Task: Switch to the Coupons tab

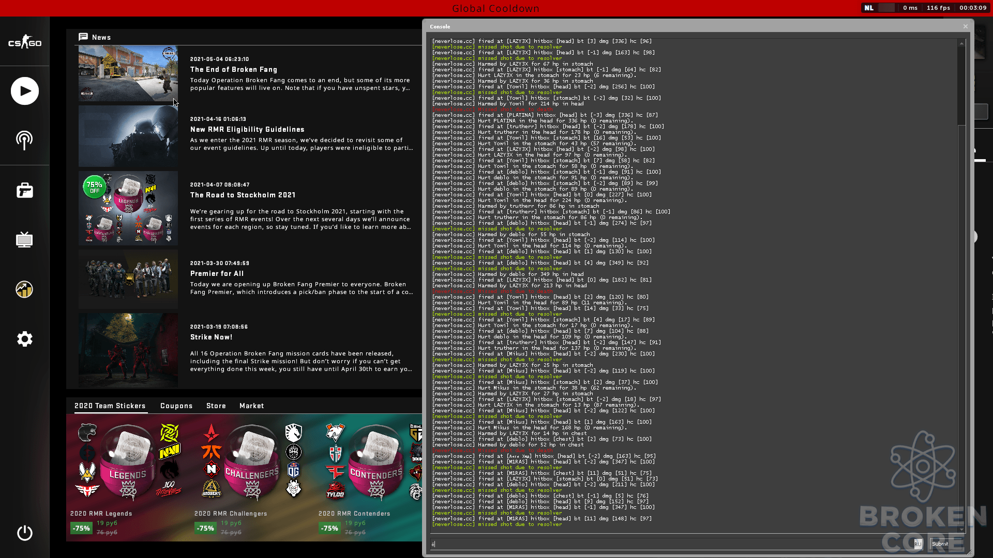Action: [176, 406]
